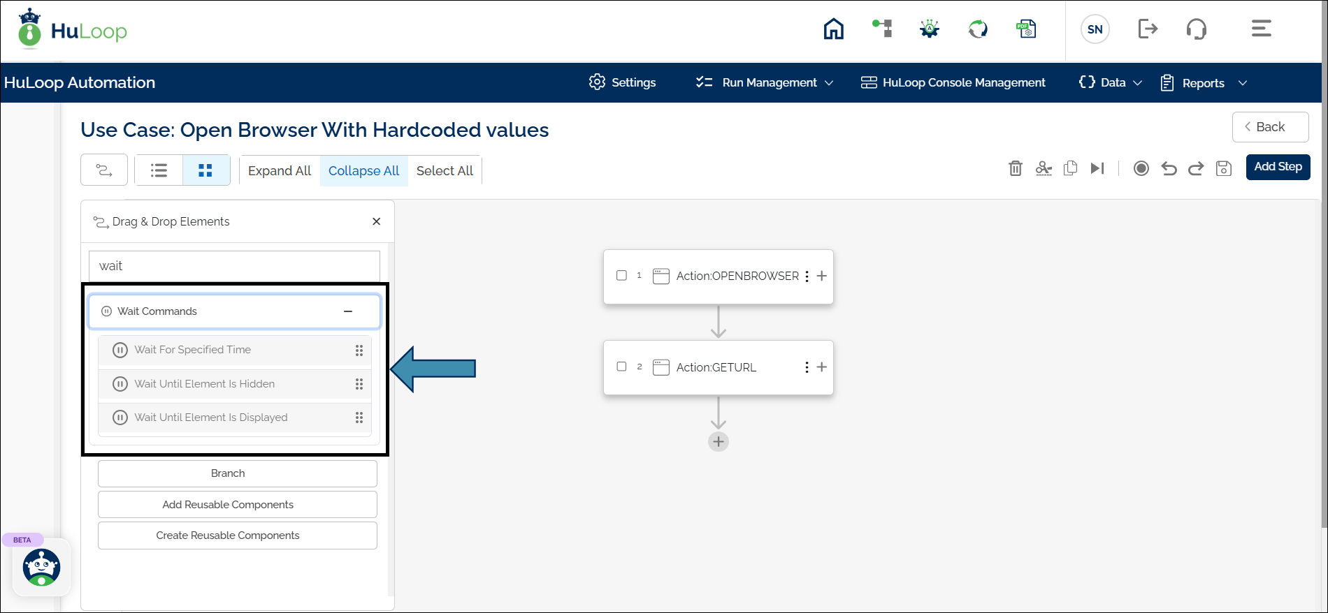The width and height of the screenshot is (1328, 613).
Task: Click the record step icon
Action: (x=1141, y=168)
